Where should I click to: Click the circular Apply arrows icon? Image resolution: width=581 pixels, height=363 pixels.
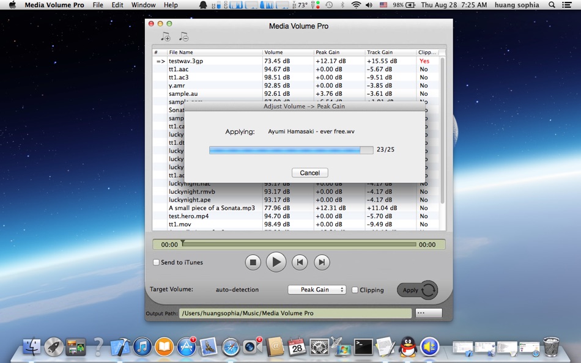click(x=428, y=290)
